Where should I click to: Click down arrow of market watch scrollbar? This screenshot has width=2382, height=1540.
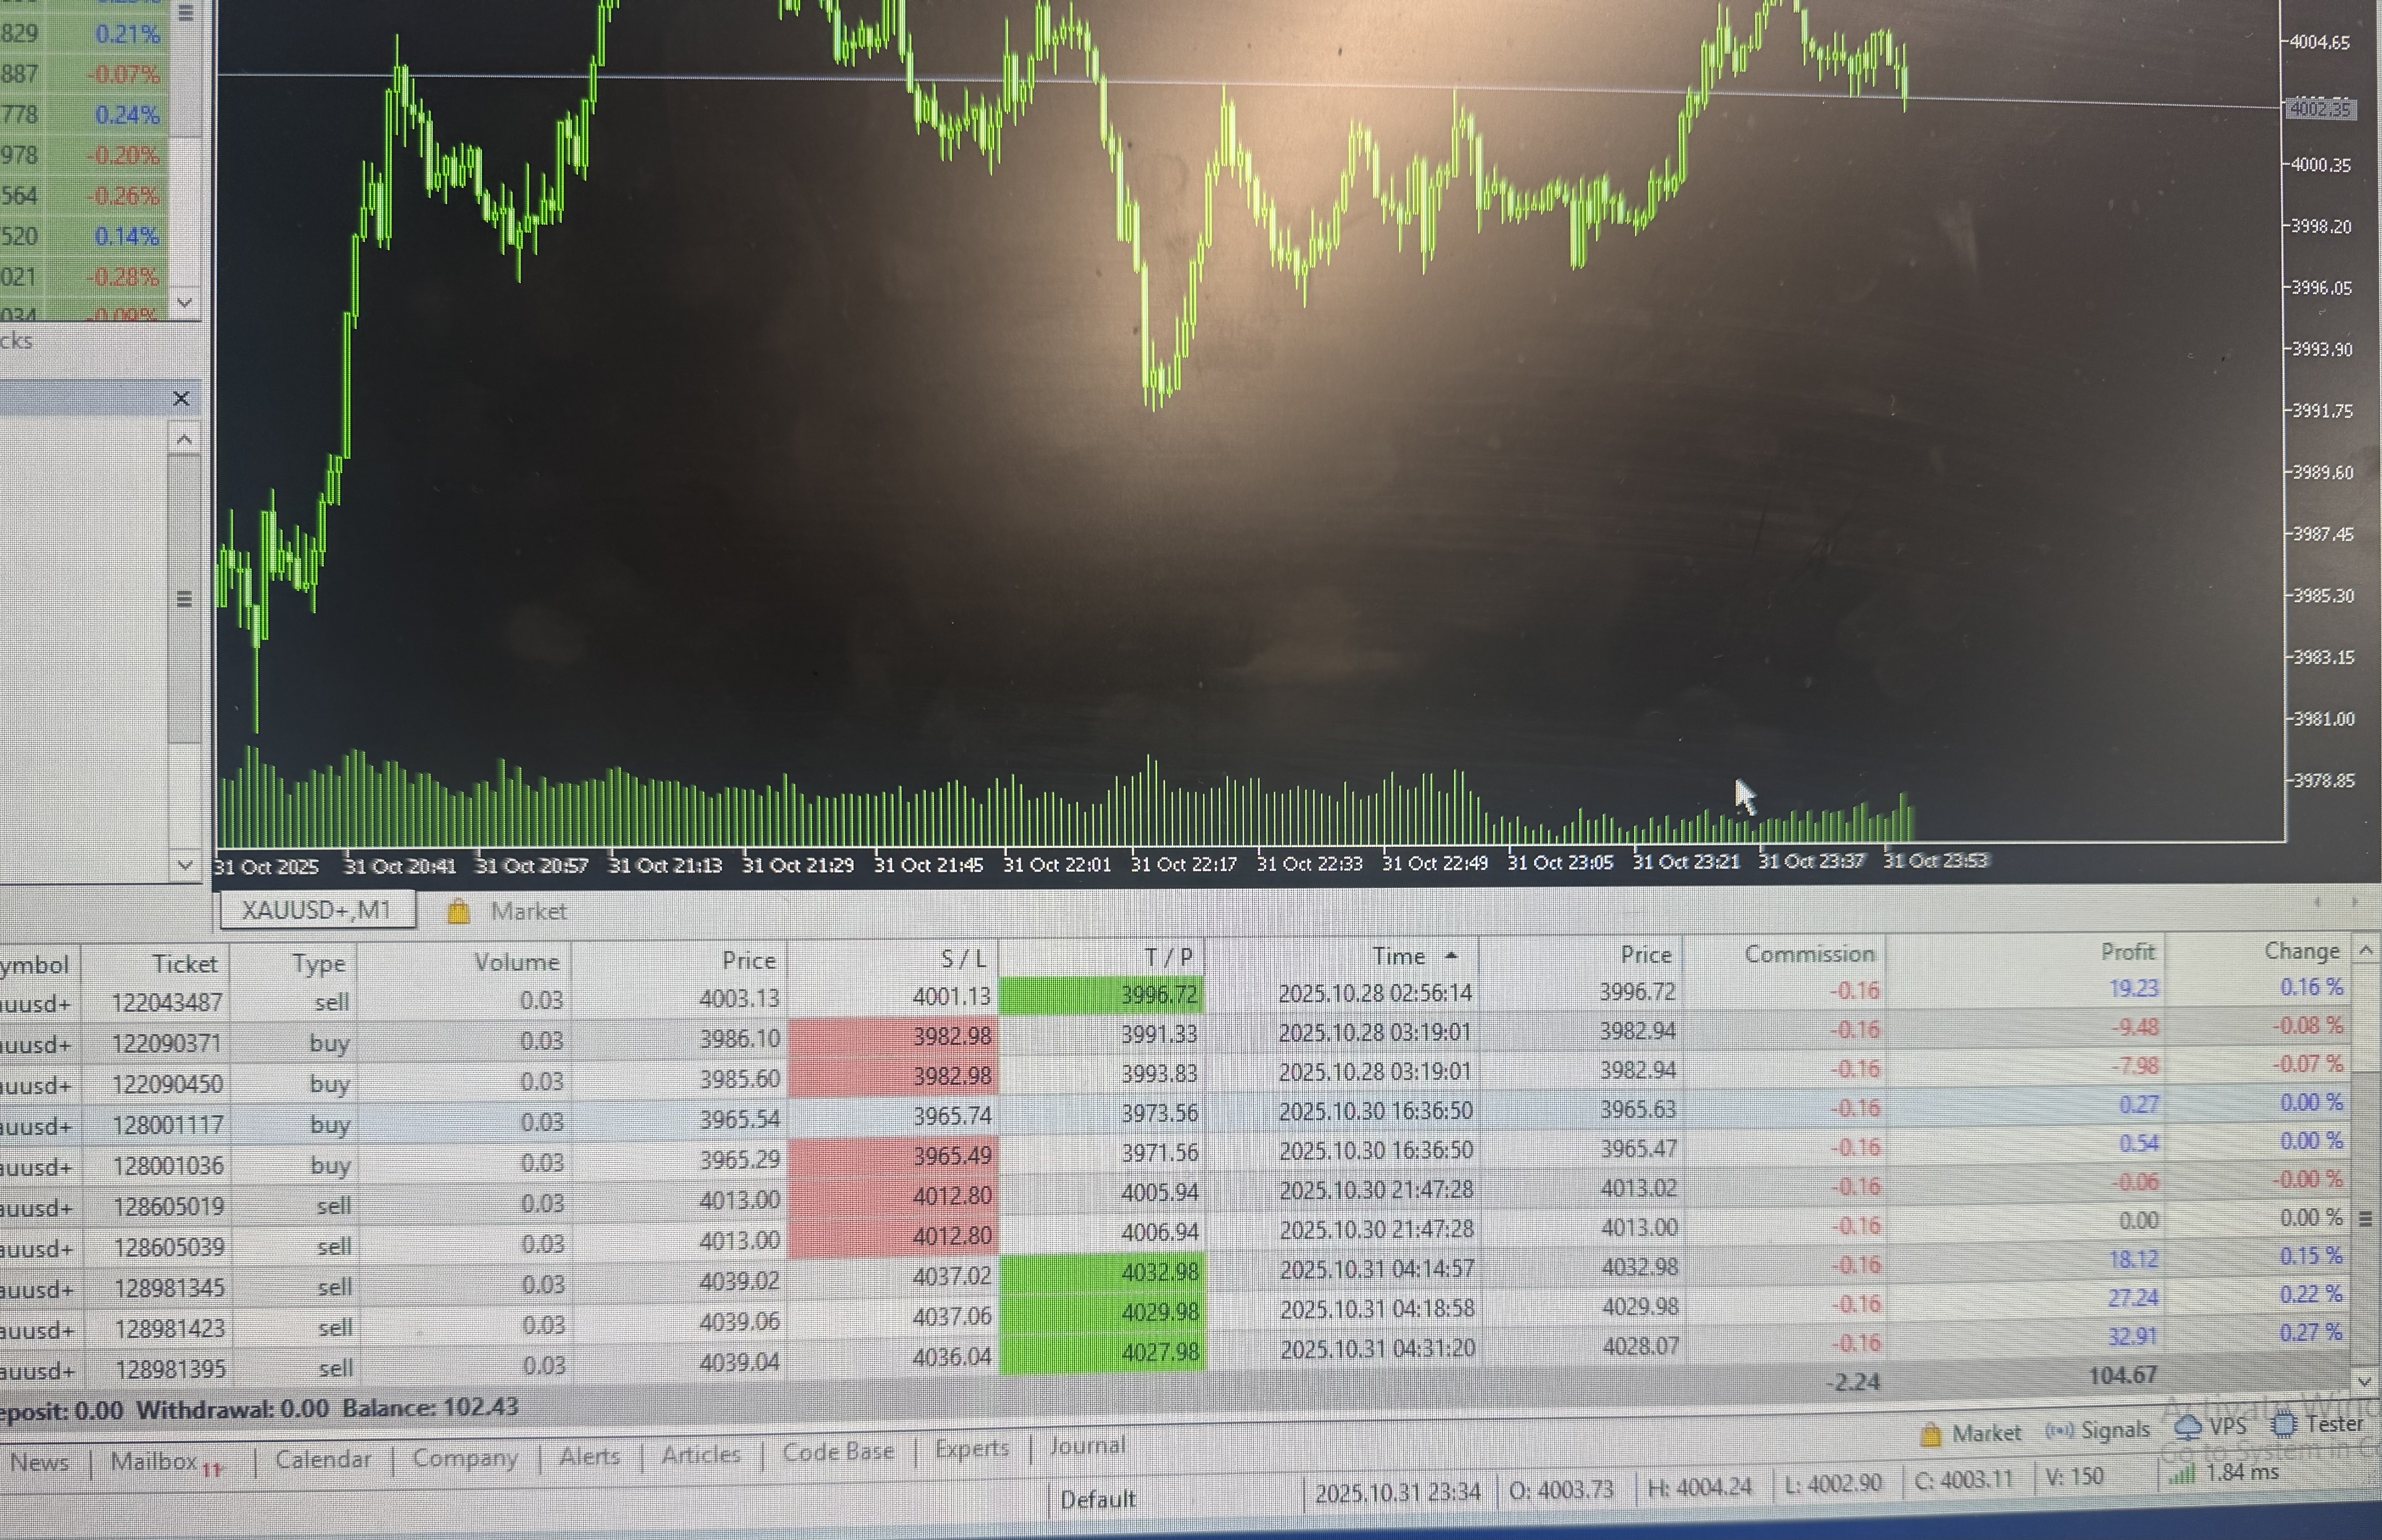tap(184, 302)
